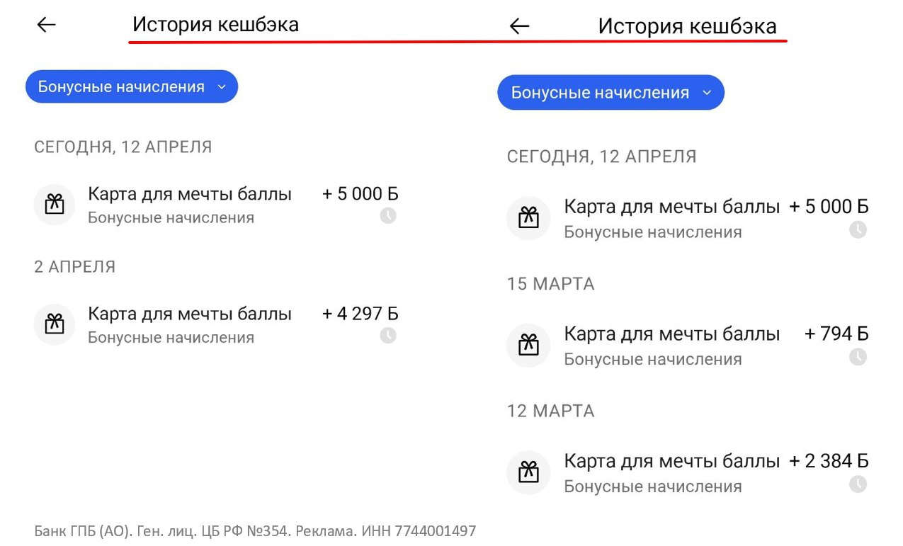
Task: Click gift icon beside +794 Б entry
Action: pos(528,345)
